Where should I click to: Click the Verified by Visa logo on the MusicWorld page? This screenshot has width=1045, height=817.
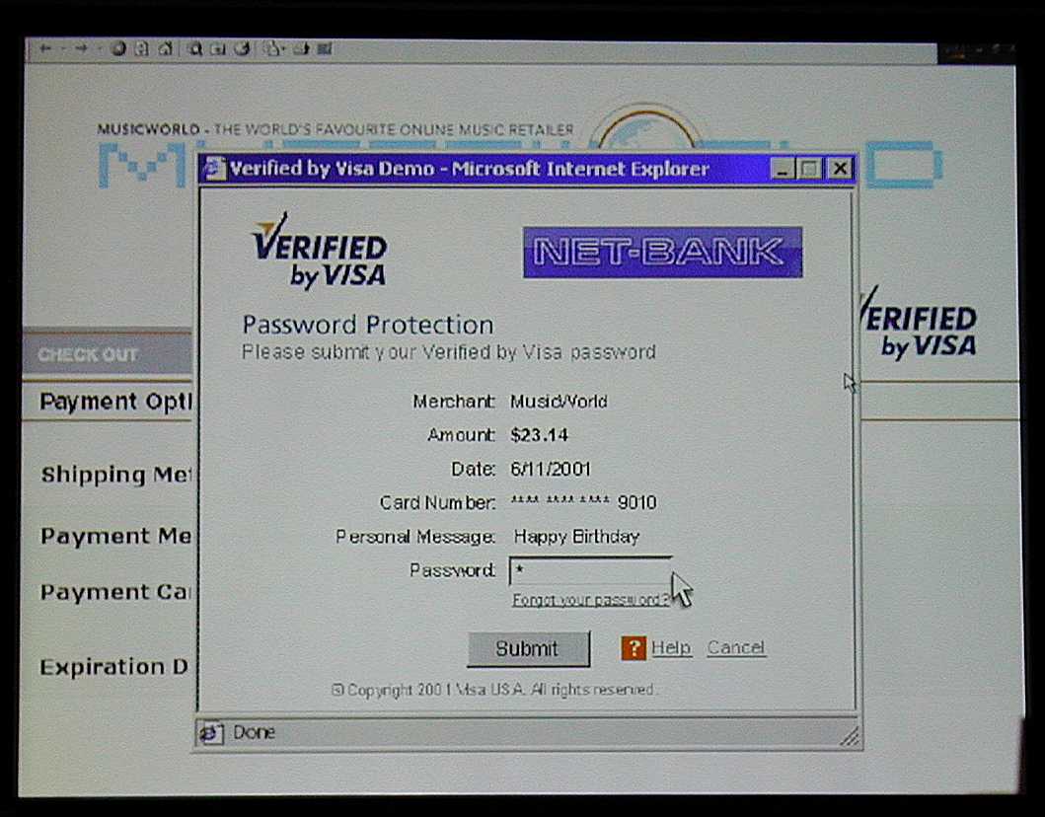pyautogui.click(x=919, y=325)
